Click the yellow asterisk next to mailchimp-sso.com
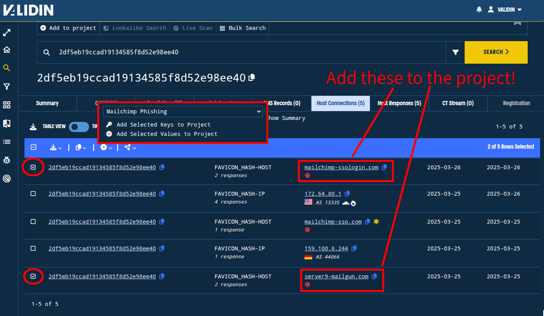544x316 pixels. point(376,222)
